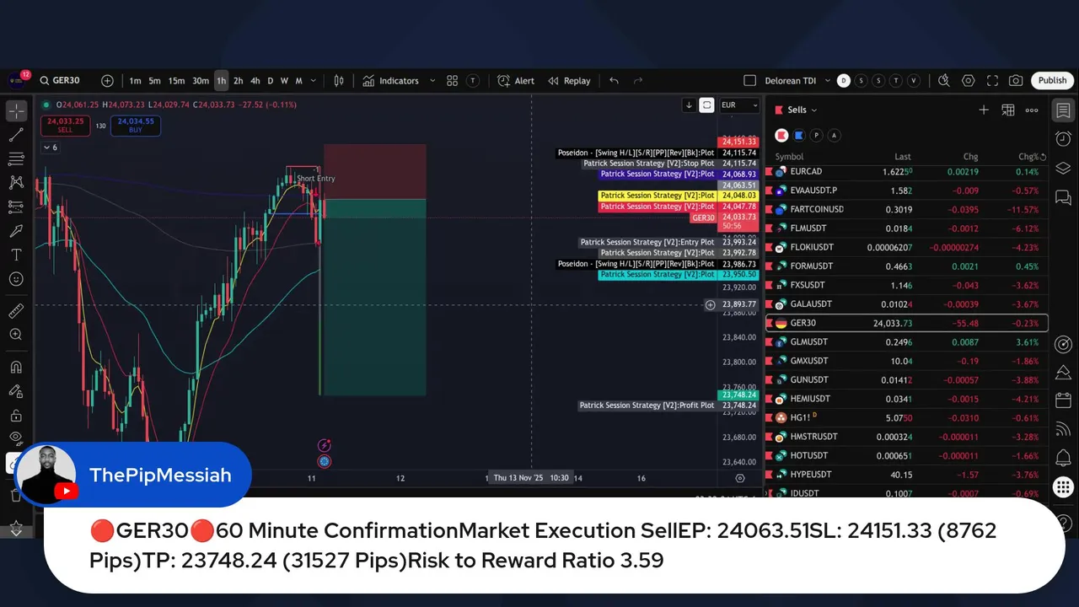Open the watchlist panel sidebar icon
Screen dimensions: 1079x607
(x=1063, y=110)
